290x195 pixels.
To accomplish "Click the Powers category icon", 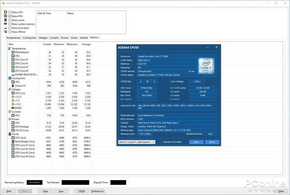I will (x=10, y=119).
